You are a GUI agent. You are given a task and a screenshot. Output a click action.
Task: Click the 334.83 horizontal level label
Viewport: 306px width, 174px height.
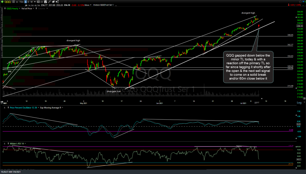[x=290, y=56]
